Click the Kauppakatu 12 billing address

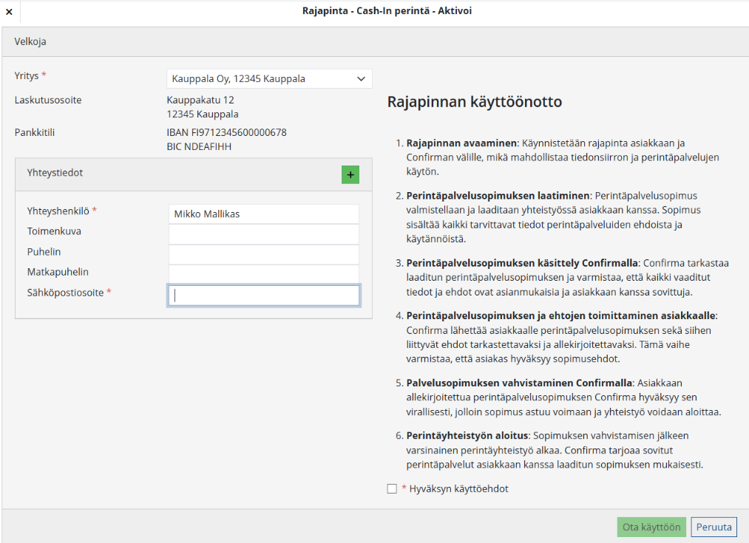pos(200,100)
